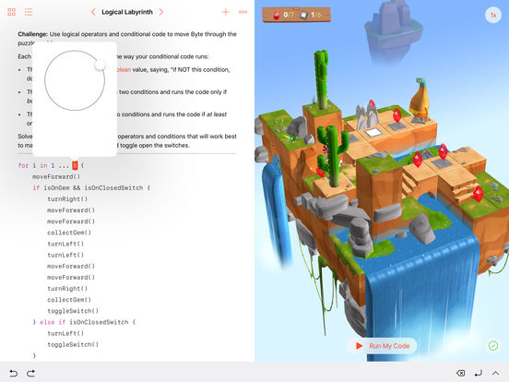The width and height of the screenshot is (509, 382).
Task: Select the highlighted loop number 8
Action: click(75, 165)
